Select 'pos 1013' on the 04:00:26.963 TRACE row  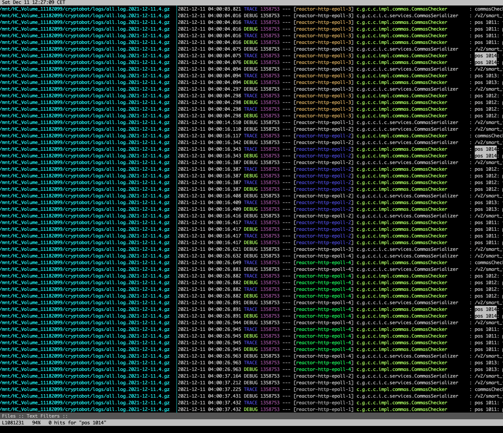486,363
